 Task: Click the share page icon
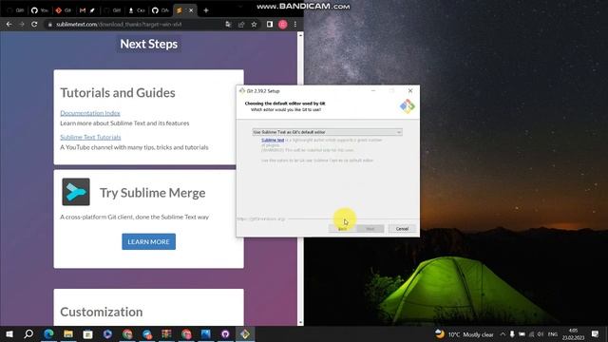[241, 25]
